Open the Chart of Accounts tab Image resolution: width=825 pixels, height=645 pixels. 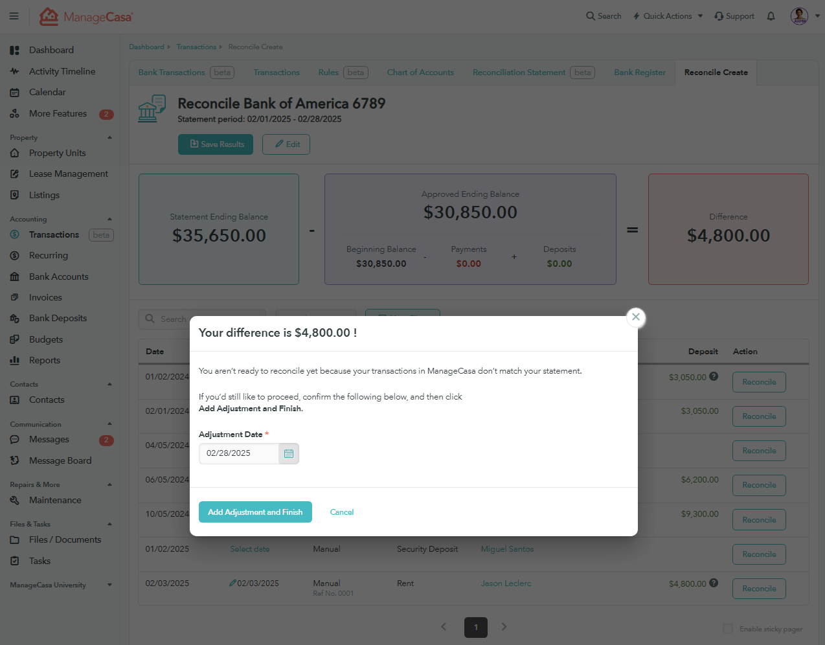[420, 73]
